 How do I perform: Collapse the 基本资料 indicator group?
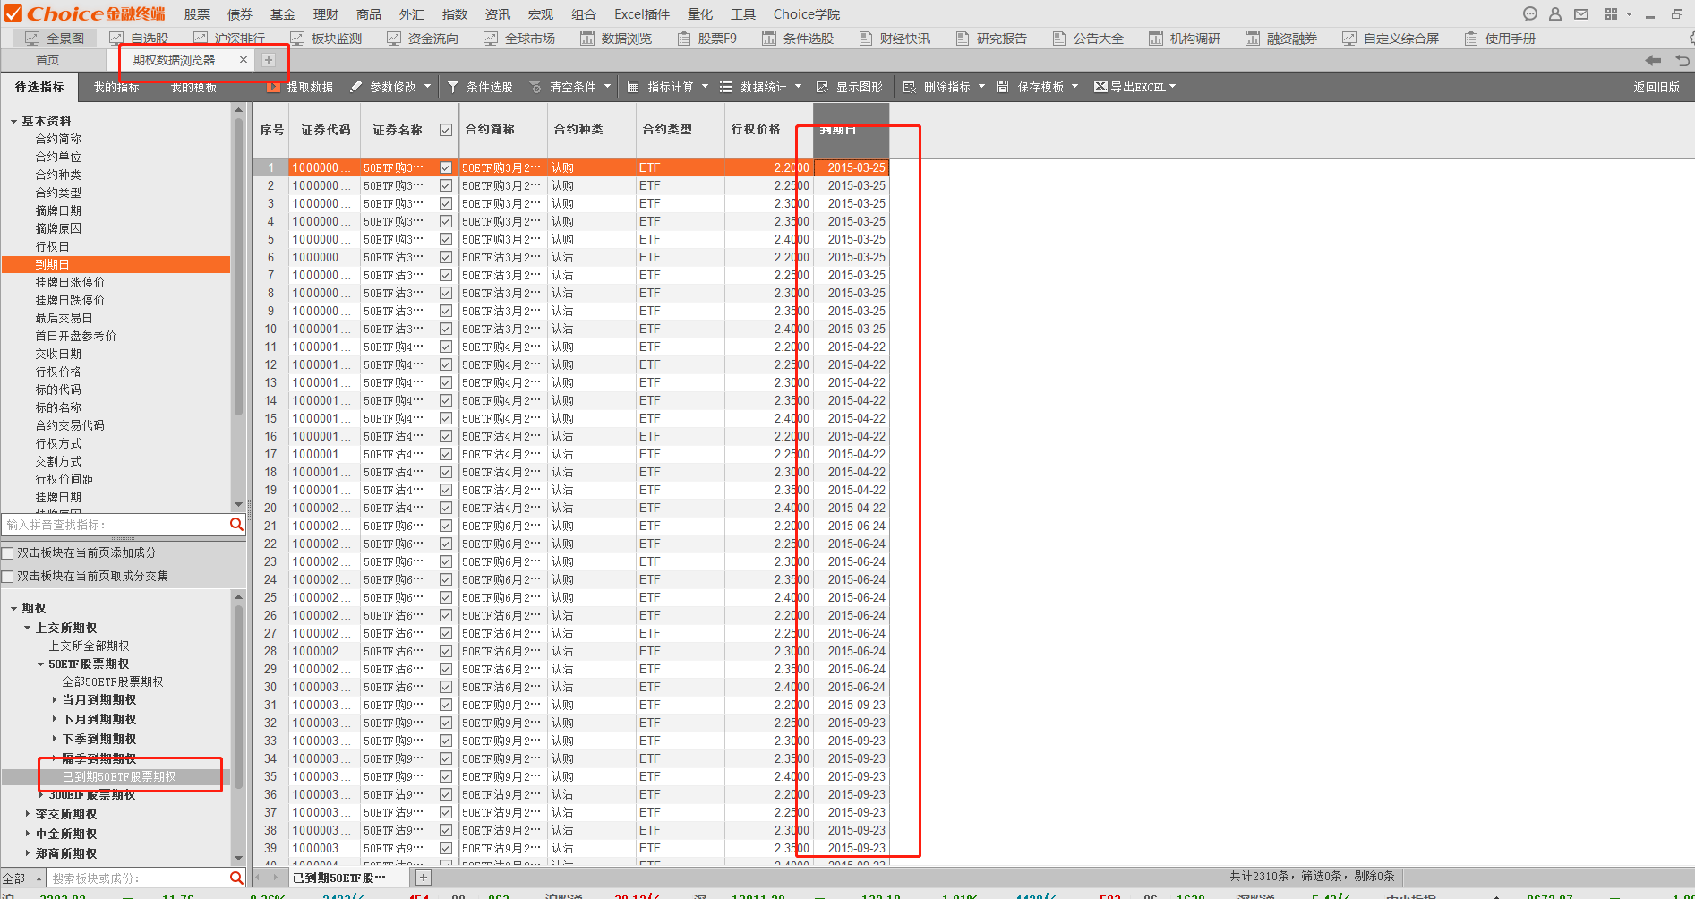14,121
